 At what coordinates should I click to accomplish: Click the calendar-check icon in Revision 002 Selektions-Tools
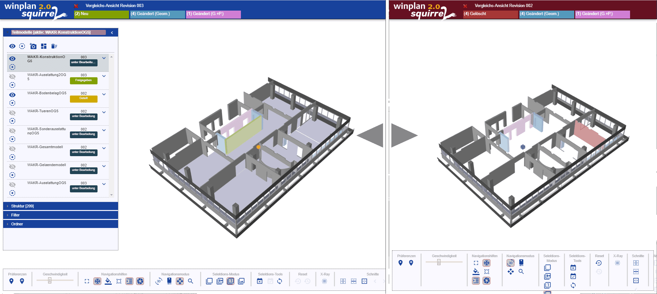[x=573, y=276]
